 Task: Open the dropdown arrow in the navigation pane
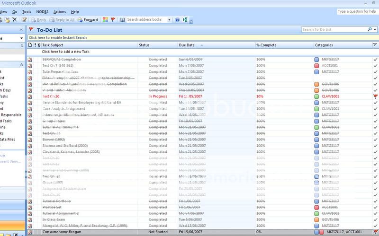click(x=21, y=38)
